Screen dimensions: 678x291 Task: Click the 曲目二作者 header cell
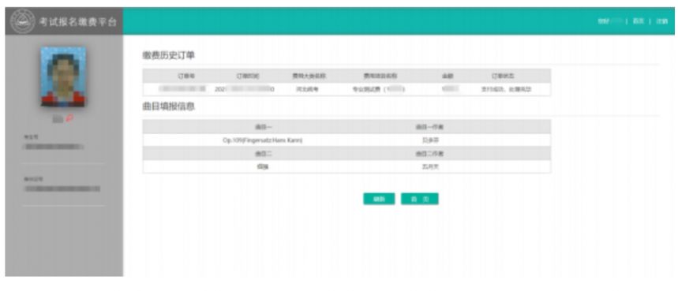430,153
